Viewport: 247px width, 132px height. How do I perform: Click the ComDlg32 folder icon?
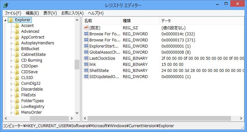pos(17,84)
